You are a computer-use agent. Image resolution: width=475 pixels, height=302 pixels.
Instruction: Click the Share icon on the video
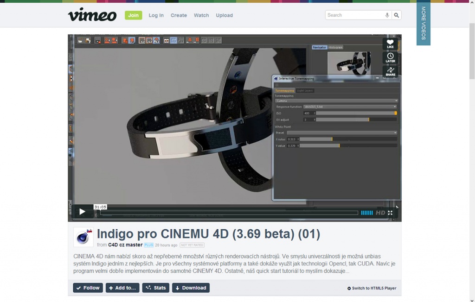click(x=390, y=71)
